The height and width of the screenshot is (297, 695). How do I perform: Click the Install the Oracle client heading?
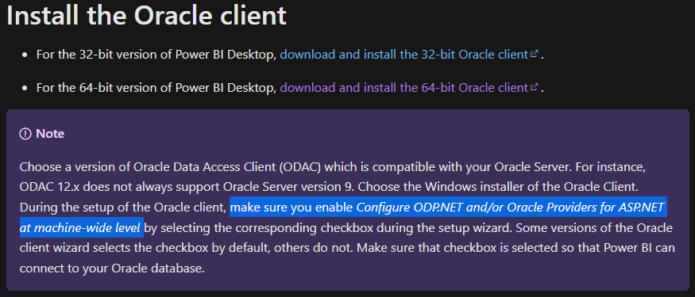point(146,16)
